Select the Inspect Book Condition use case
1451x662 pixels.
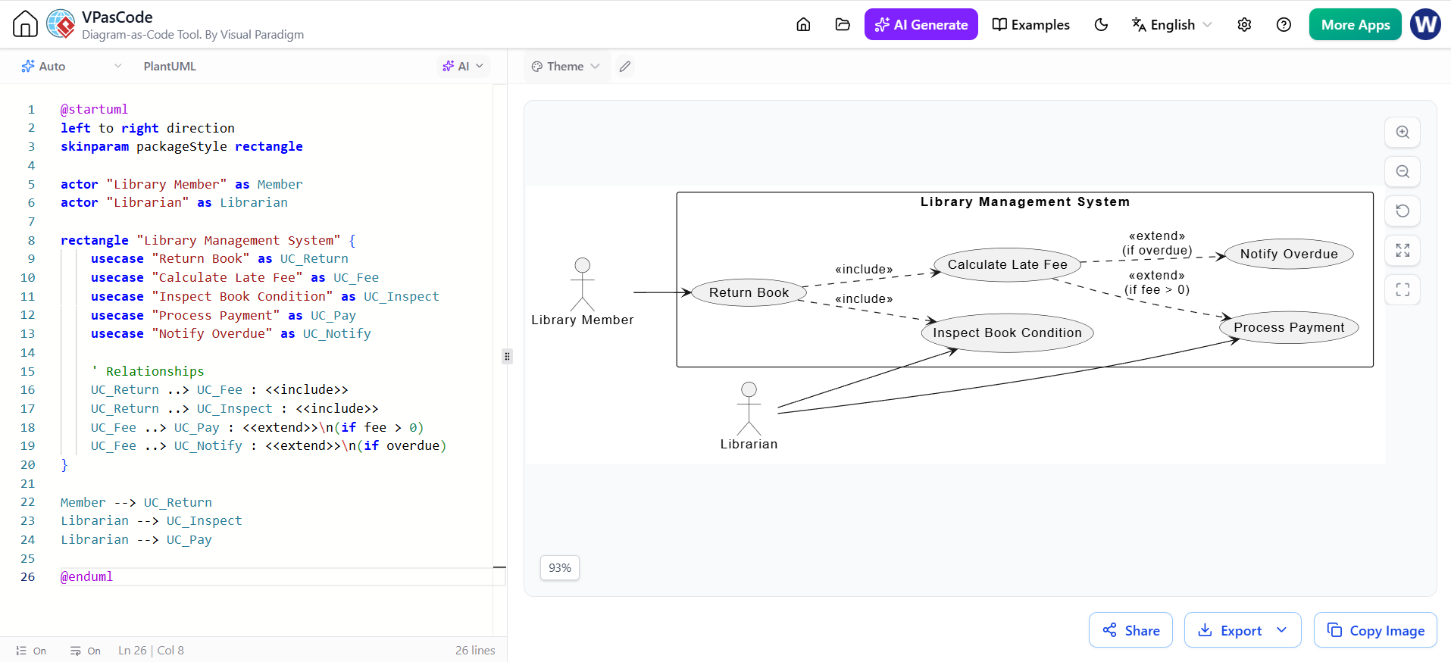pos(1007,333)
